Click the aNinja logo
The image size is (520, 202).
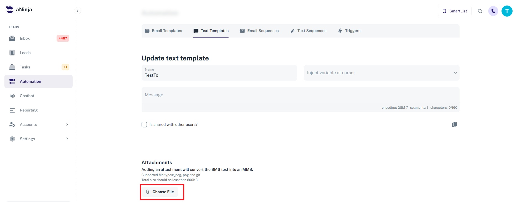coord(19,10)
